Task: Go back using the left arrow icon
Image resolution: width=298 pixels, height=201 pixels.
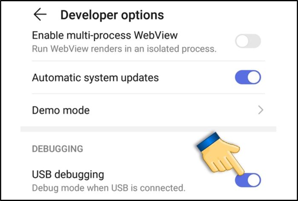Action: (x=40, y=14)
